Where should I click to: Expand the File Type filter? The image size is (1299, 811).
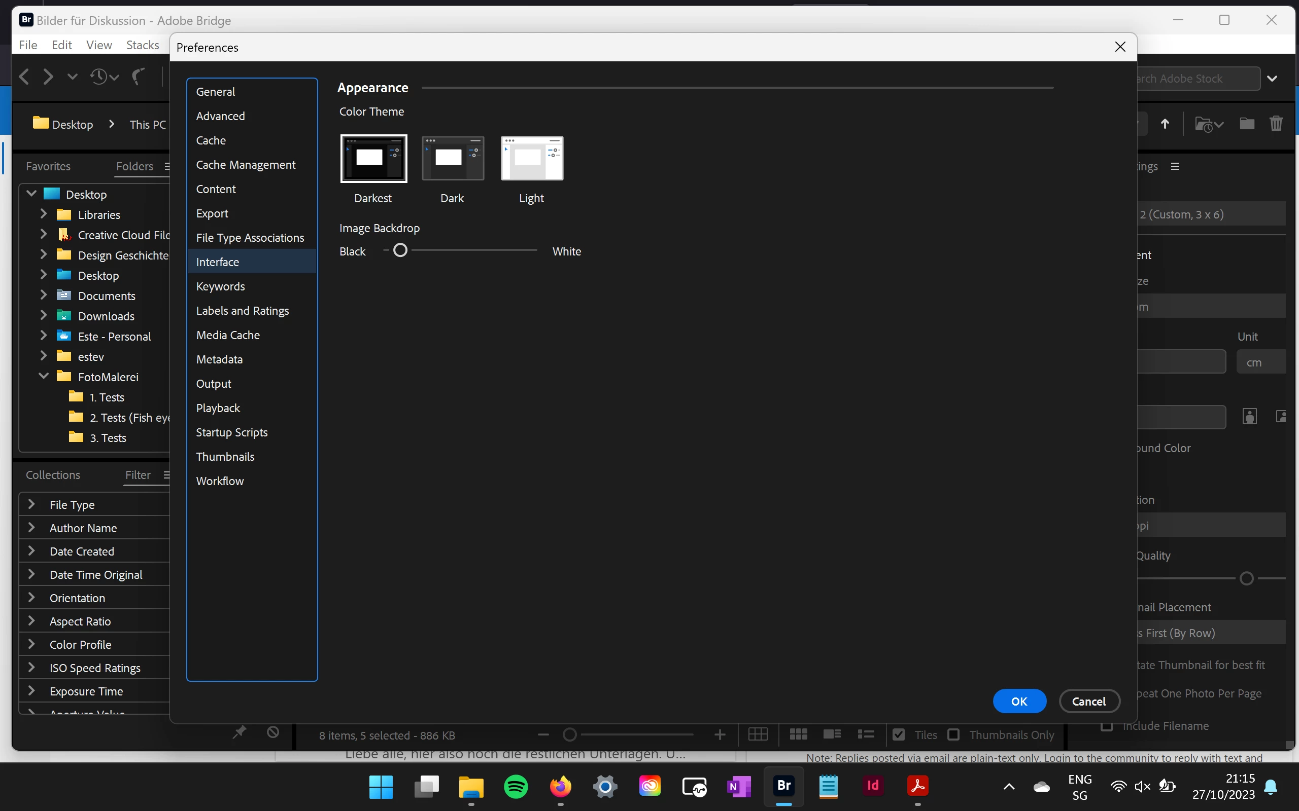tap(31, 504)
